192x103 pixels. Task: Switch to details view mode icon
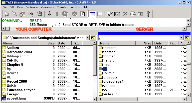[x=100, y=14]
